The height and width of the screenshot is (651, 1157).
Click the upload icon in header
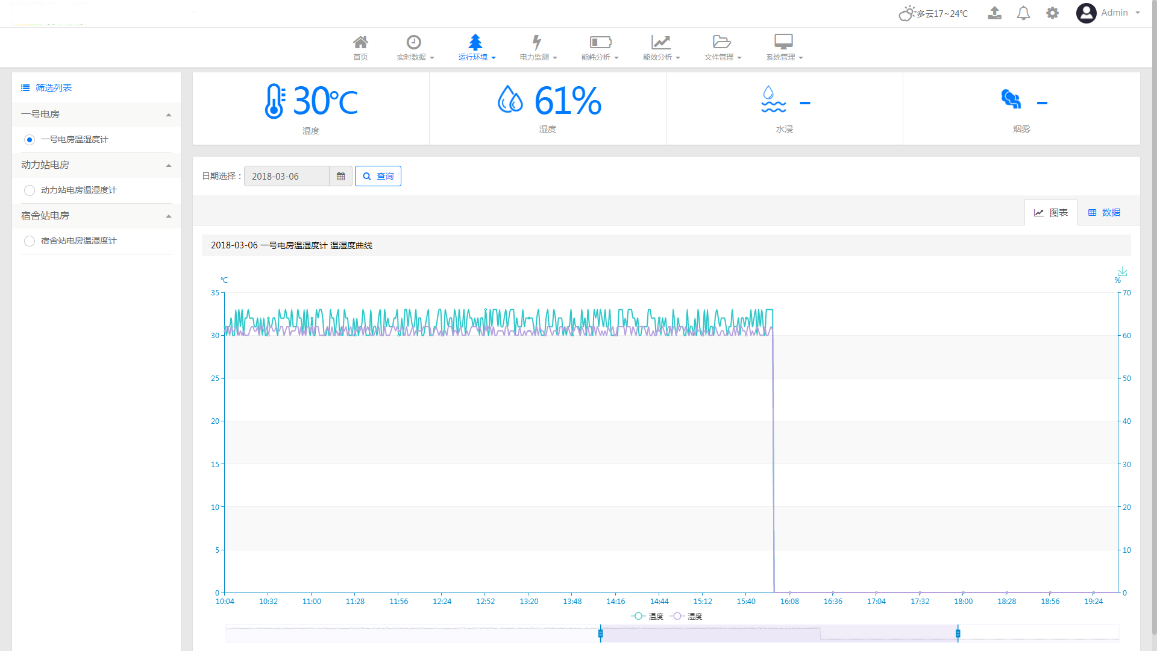point(994,13)
